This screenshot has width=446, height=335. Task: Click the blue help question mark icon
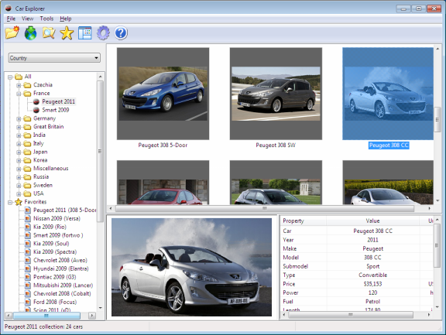click(121, 32)
